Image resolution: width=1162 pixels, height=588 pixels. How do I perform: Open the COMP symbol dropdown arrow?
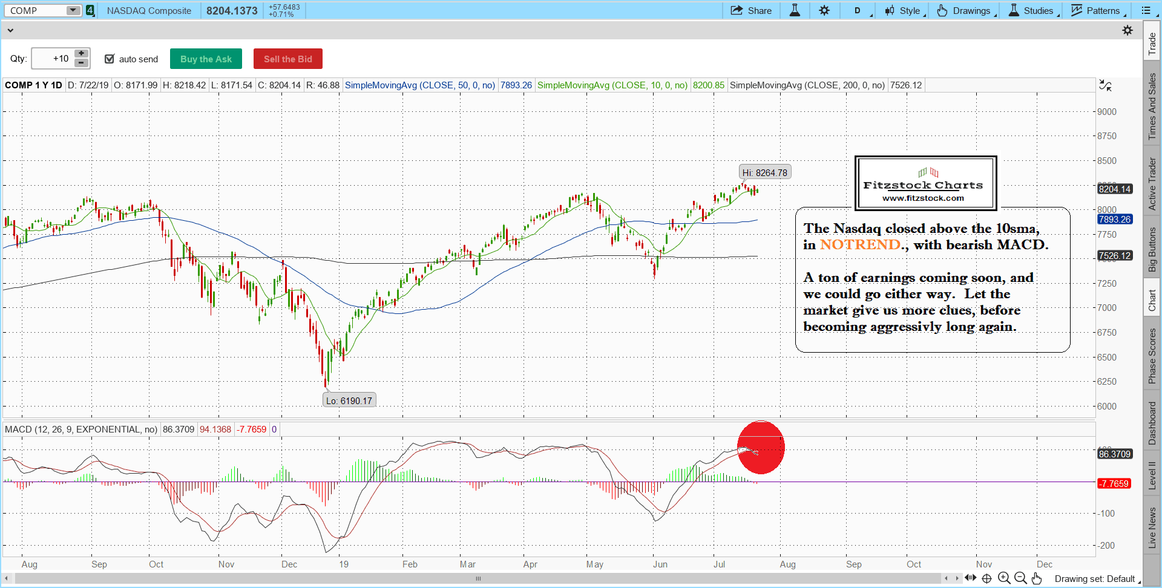pos(73,10)
